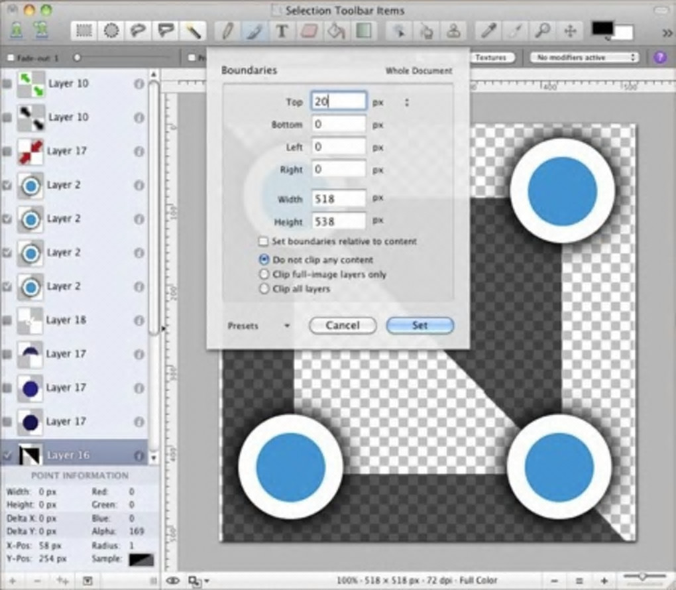This screenshot has width=676, height=590.
Task: Click the Width field showing 518
Action: coord(339,199)
